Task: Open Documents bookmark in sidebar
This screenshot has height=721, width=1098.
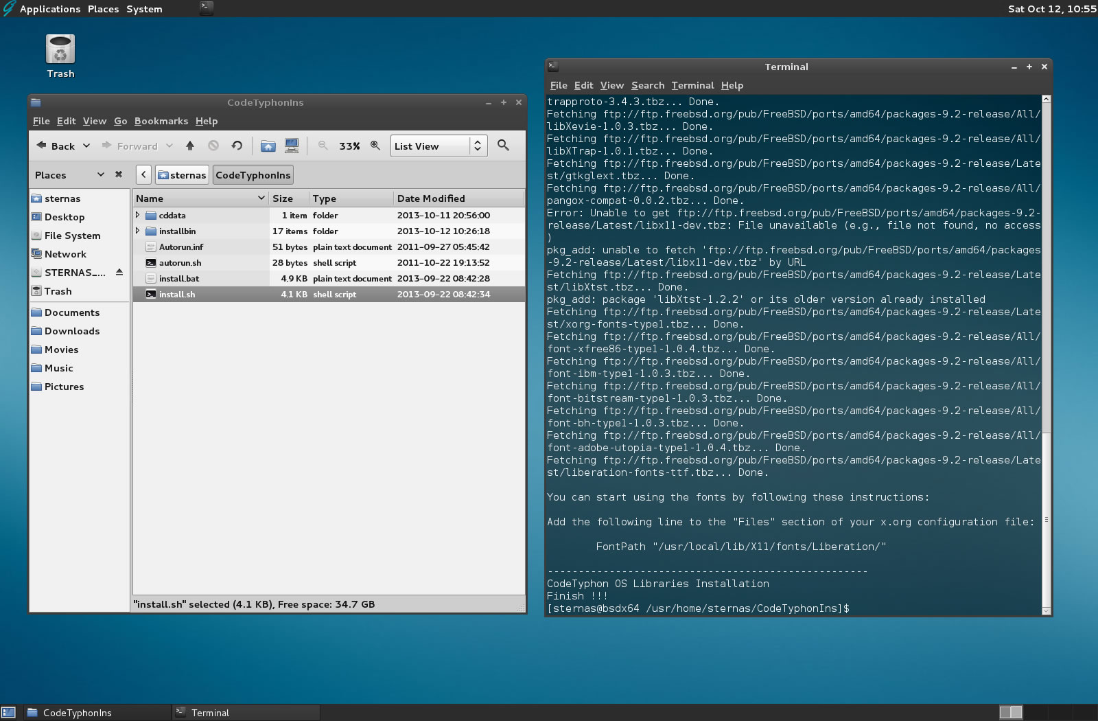Action: point(80,312)
